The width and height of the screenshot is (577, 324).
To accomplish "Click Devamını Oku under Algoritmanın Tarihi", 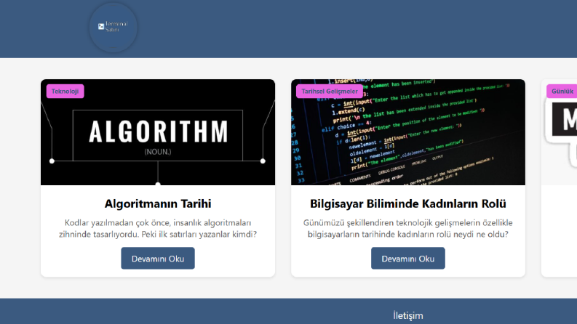I will point(158,258).
